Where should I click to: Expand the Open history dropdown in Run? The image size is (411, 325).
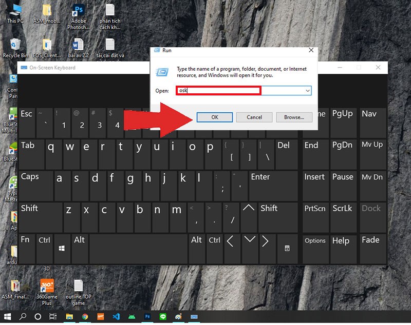(x=308, y=91)
